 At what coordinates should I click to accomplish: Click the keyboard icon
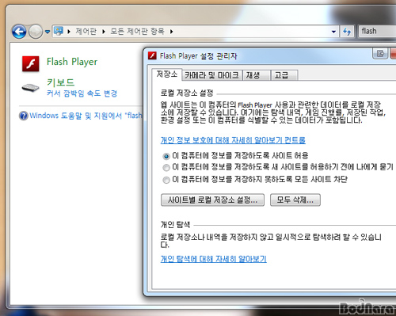click(x=30, y=88)
